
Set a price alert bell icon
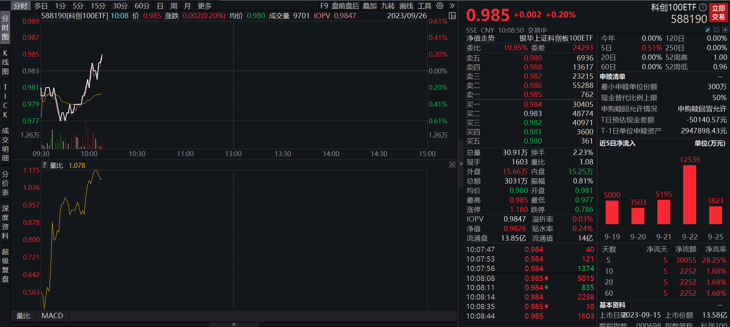pyautogui.click(x=716, y=30)
